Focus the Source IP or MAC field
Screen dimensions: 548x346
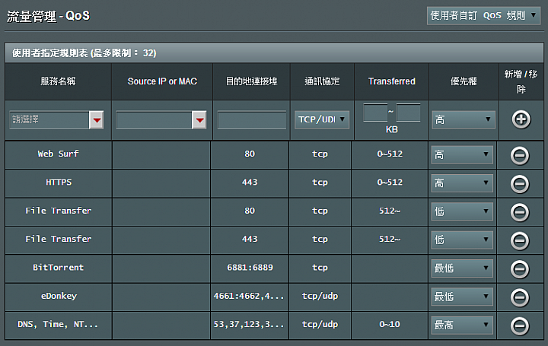(x=154, y=120)
